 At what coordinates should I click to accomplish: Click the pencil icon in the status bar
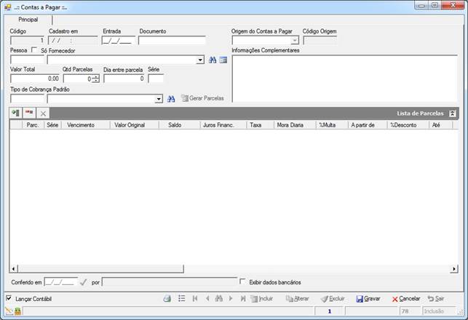pyautogui.click(x=9, y=311)
